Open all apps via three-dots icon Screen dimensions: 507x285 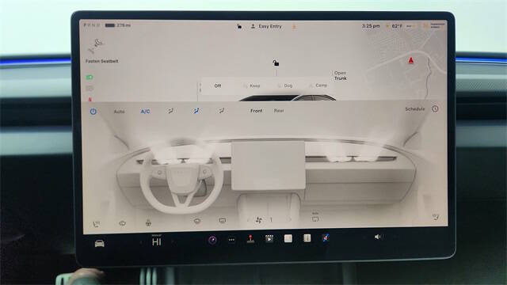coord(231,240)
